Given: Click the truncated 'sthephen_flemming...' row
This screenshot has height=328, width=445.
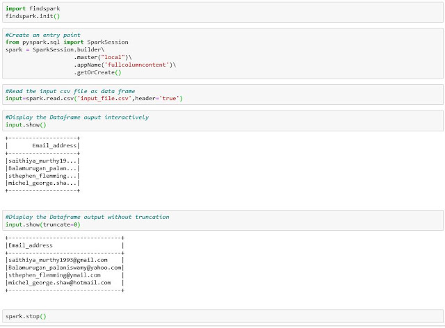Looking at the screenshot, I should coord(42,176).
